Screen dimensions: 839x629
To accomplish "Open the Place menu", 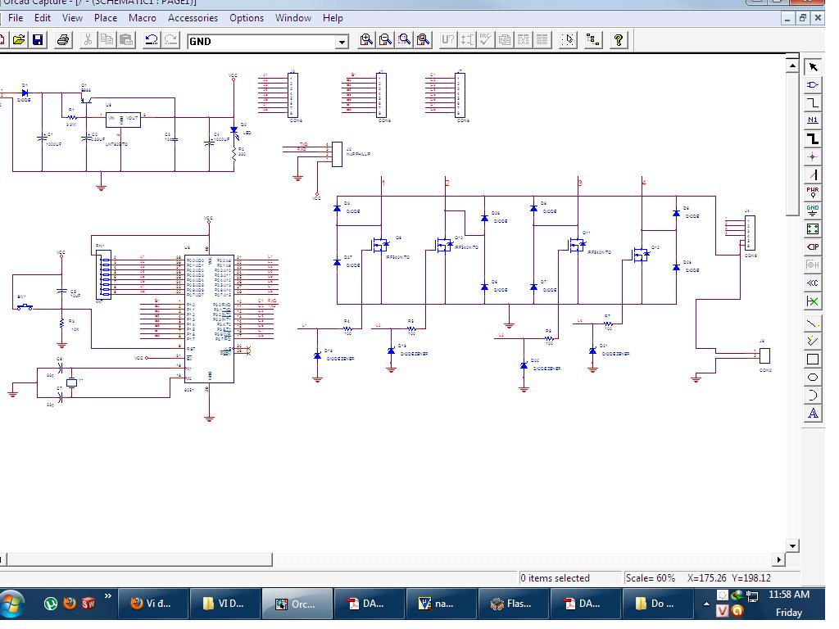I will pos(106,17).
